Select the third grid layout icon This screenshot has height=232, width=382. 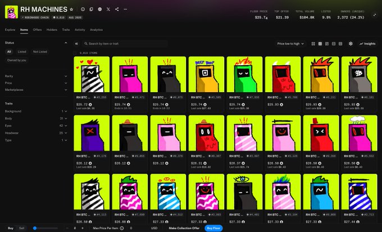pyautogui.click(x=327, y=44)
